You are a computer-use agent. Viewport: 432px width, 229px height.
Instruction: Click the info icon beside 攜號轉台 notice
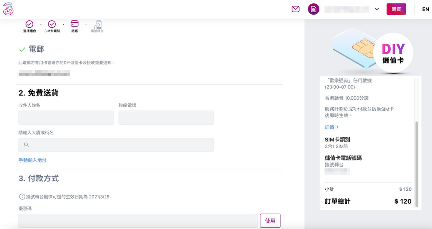22,197
